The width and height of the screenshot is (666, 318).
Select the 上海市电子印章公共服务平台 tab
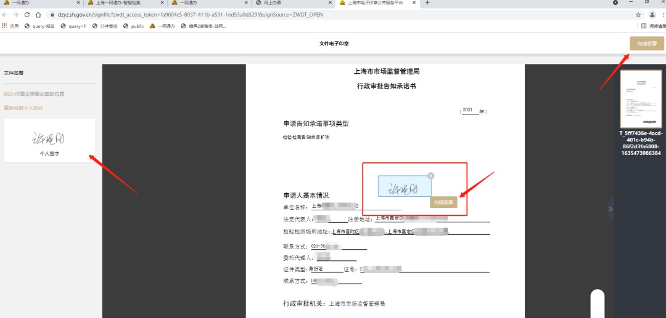[x=378, y=2]
